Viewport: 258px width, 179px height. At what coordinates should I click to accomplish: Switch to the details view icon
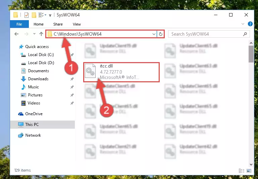(241, 171)
